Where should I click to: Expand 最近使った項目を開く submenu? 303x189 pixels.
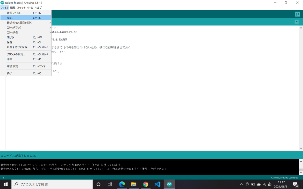(26, 23)
